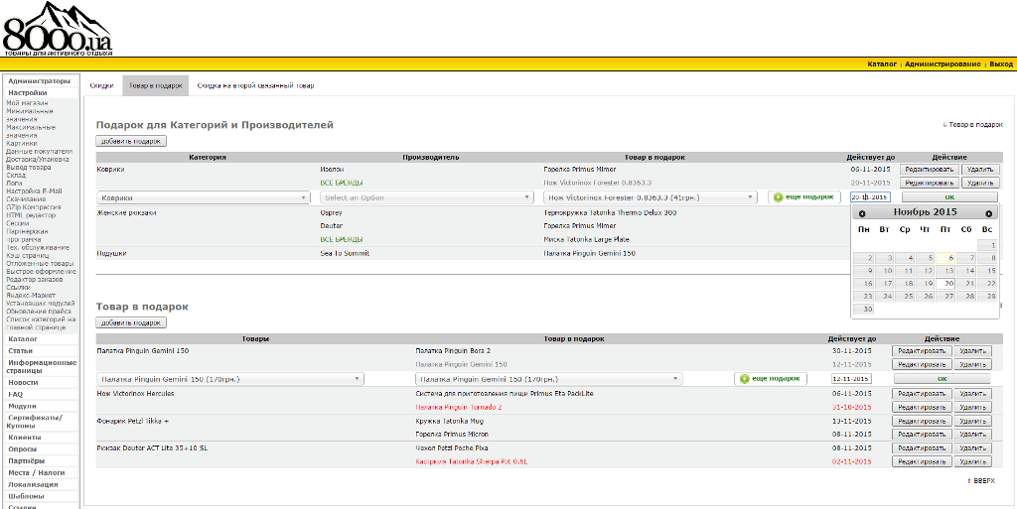The height and width of the screenshot is (509, 1017).
Task: Click the 'Sea To Summit' manufacturer cell
Action: pos(345,253)
